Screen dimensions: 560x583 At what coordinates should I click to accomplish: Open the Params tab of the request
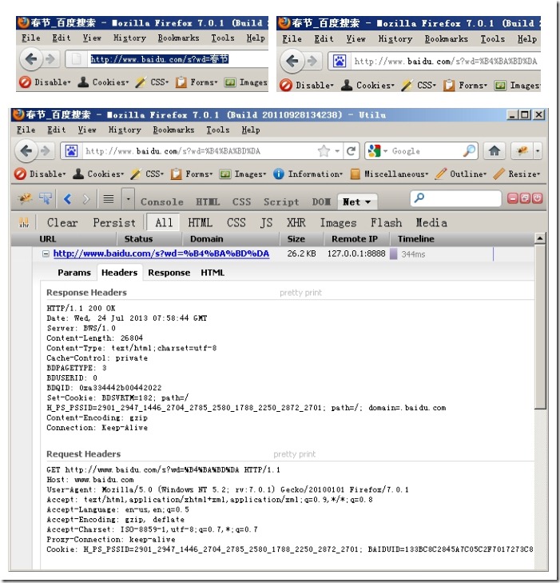[74, 273]
